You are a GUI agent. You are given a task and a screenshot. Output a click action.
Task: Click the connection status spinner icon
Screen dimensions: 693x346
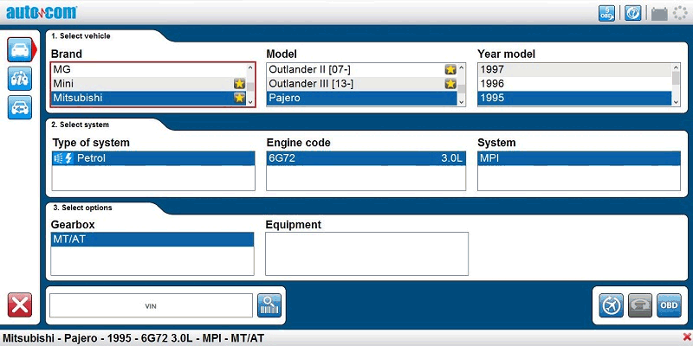pos(680,13)
